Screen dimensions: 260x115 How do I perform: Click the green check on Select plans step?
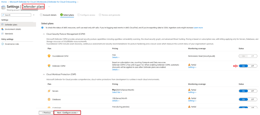61,15
